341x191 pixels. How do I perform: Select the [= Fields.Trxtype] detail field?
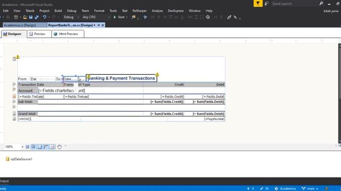(x=103, y=97)
